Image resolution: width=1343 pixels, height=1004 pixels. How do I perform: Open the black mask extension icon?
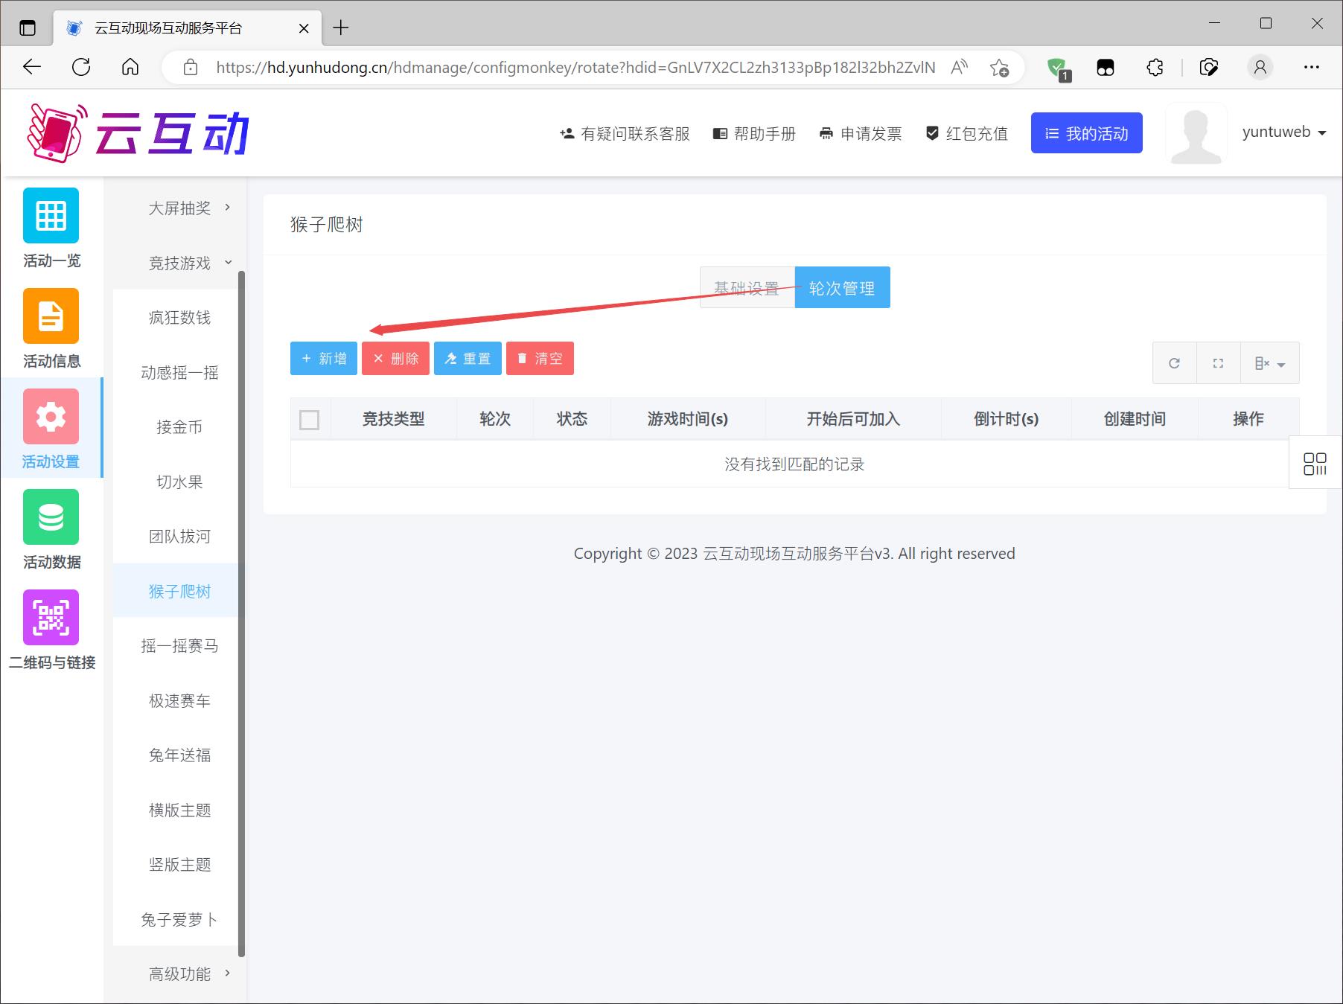coord(1106,68)
